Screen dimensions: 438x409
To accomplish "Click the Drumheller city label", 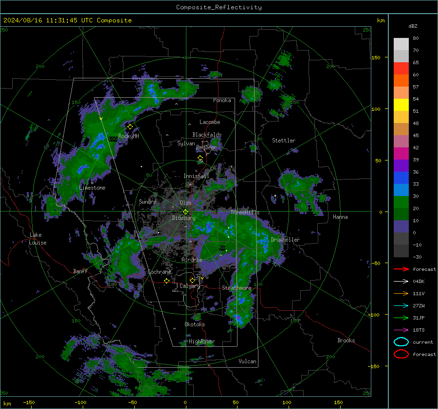I will pyautogui.click(x=285, y=240).
